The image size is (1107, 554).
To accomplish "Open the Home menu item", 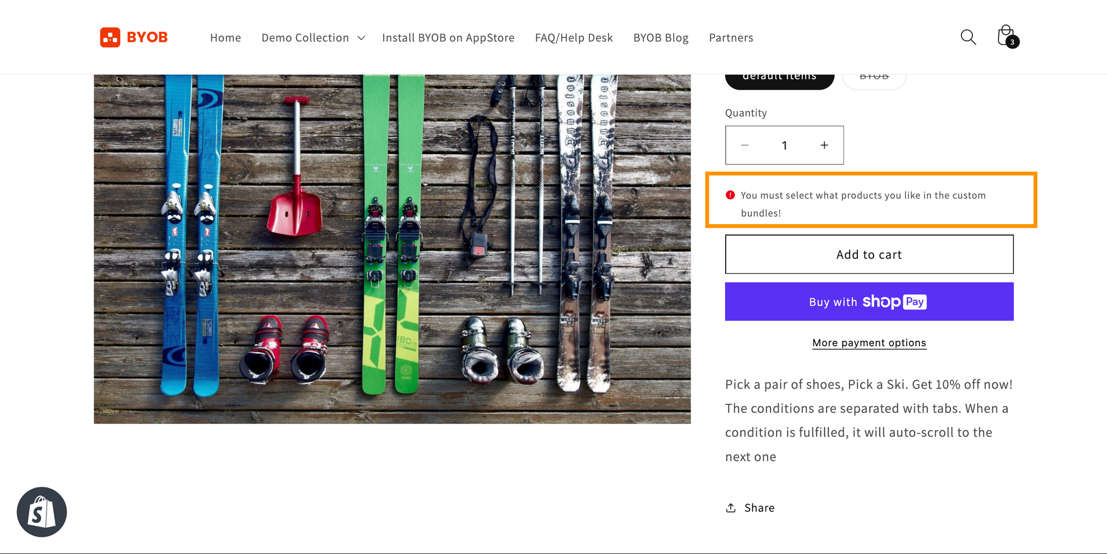I will [x=225, y=38].
